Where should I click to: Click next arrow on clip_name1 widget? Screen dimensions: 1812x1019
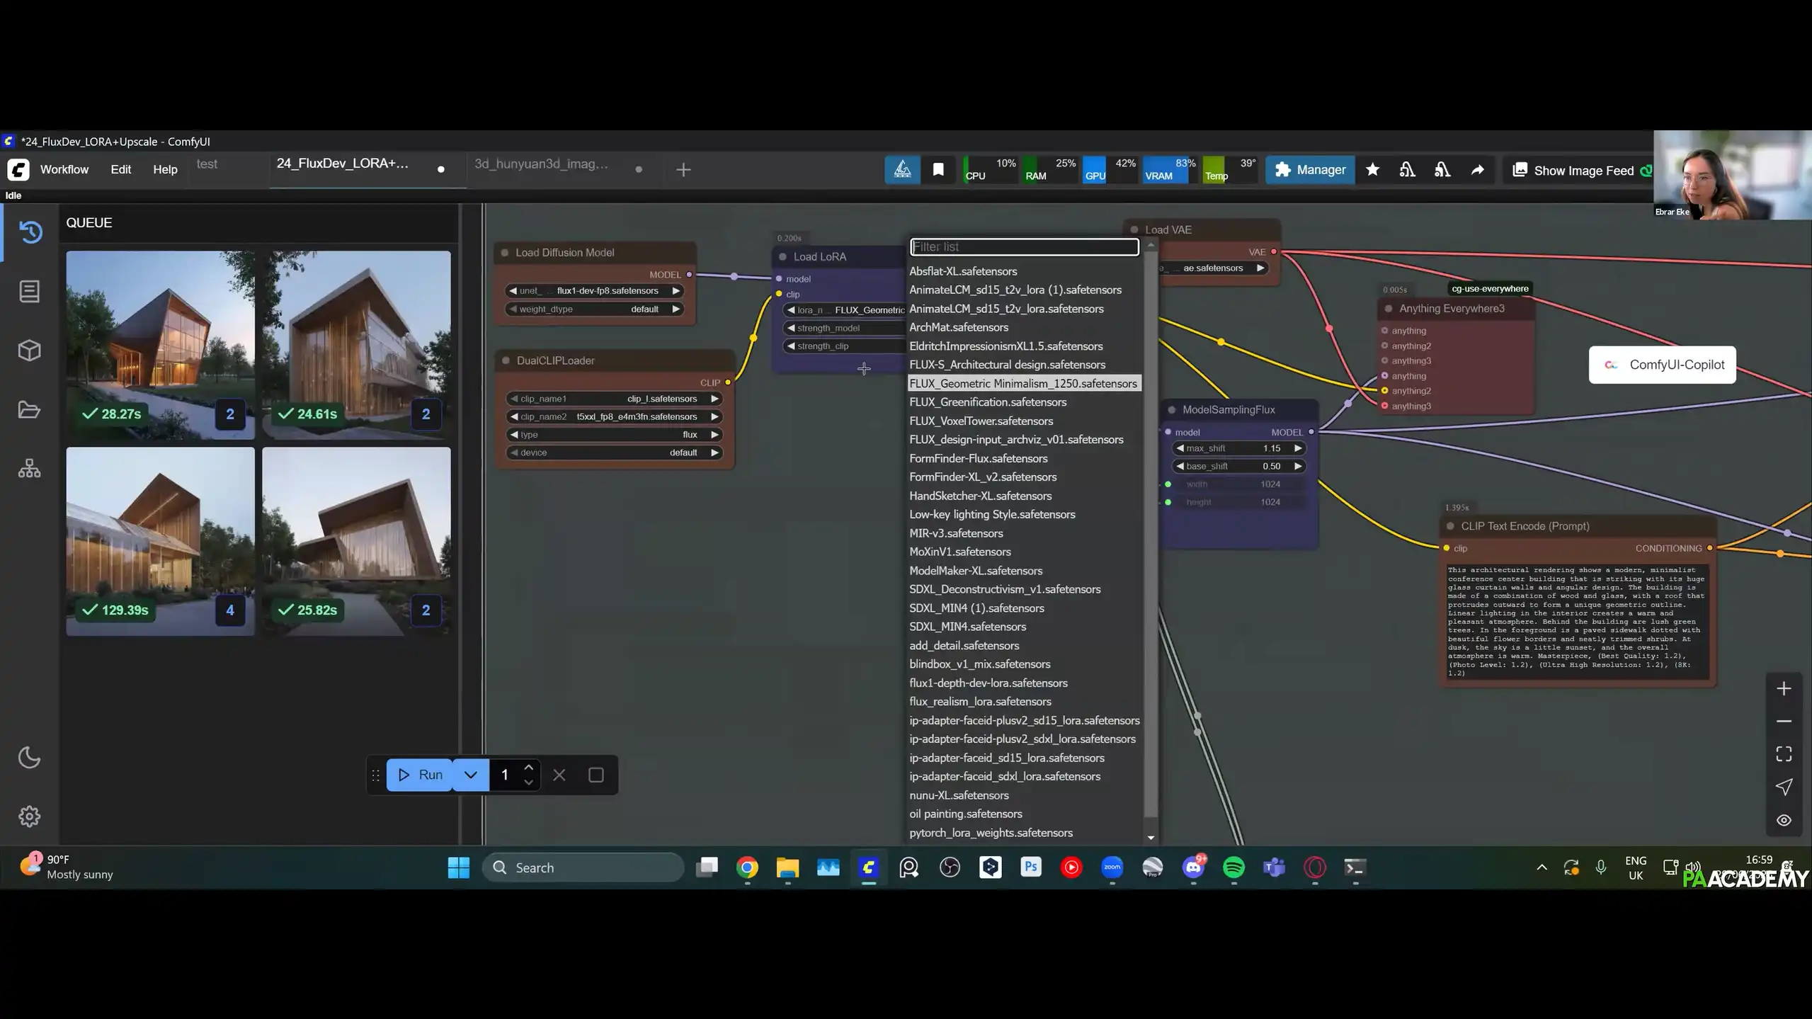click(x=715, y=399)
